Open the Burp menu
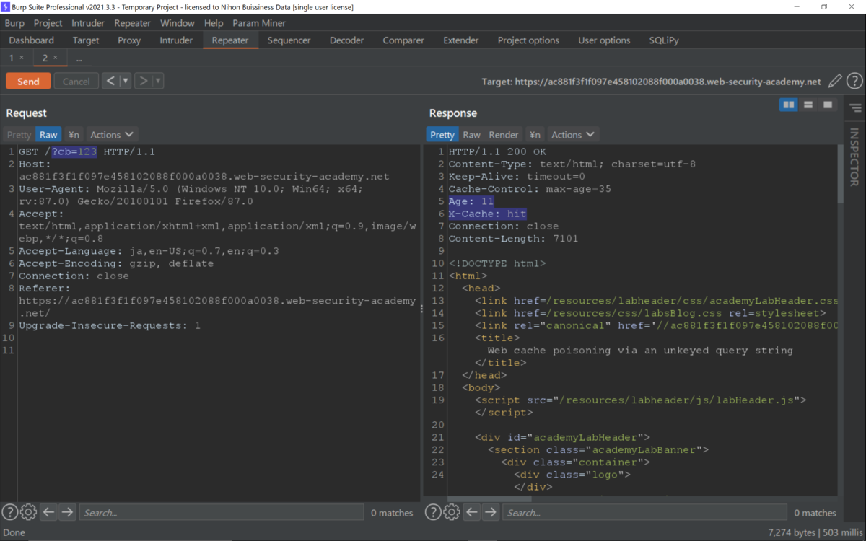 [x=14, y=23]
